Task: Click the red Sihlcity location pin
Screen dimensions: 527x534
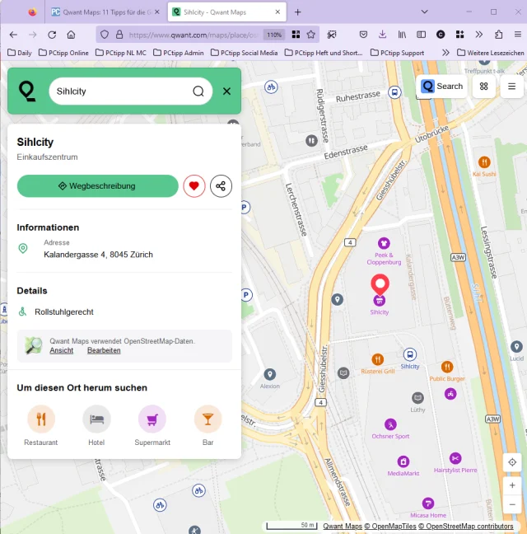Action: [x=380, y=284]
